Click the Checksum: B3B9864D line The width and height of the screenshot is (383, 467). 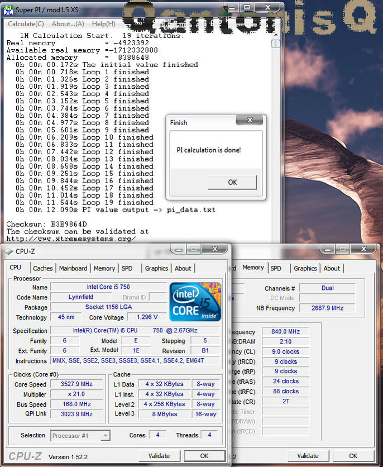point(46,224)
